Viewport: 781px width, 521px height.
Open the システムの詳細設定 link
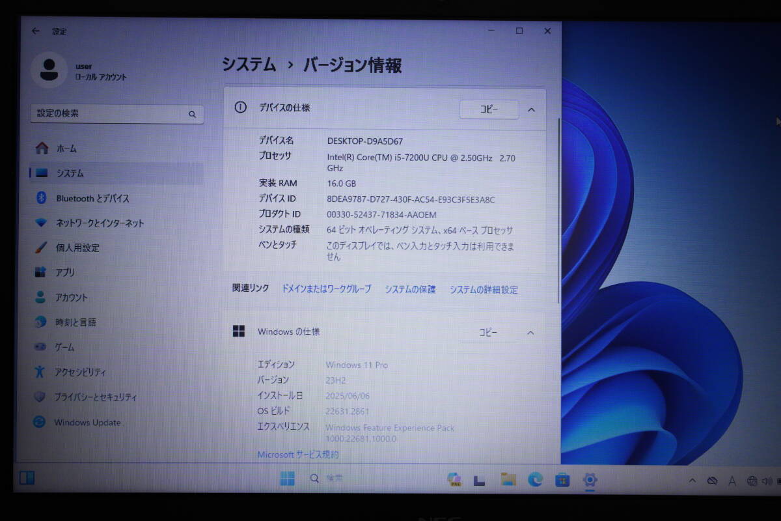484,290
